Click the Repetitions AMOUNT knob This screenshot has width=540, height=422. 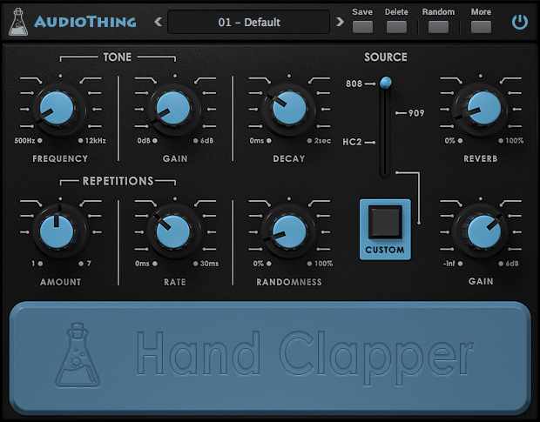pos(57,231)
